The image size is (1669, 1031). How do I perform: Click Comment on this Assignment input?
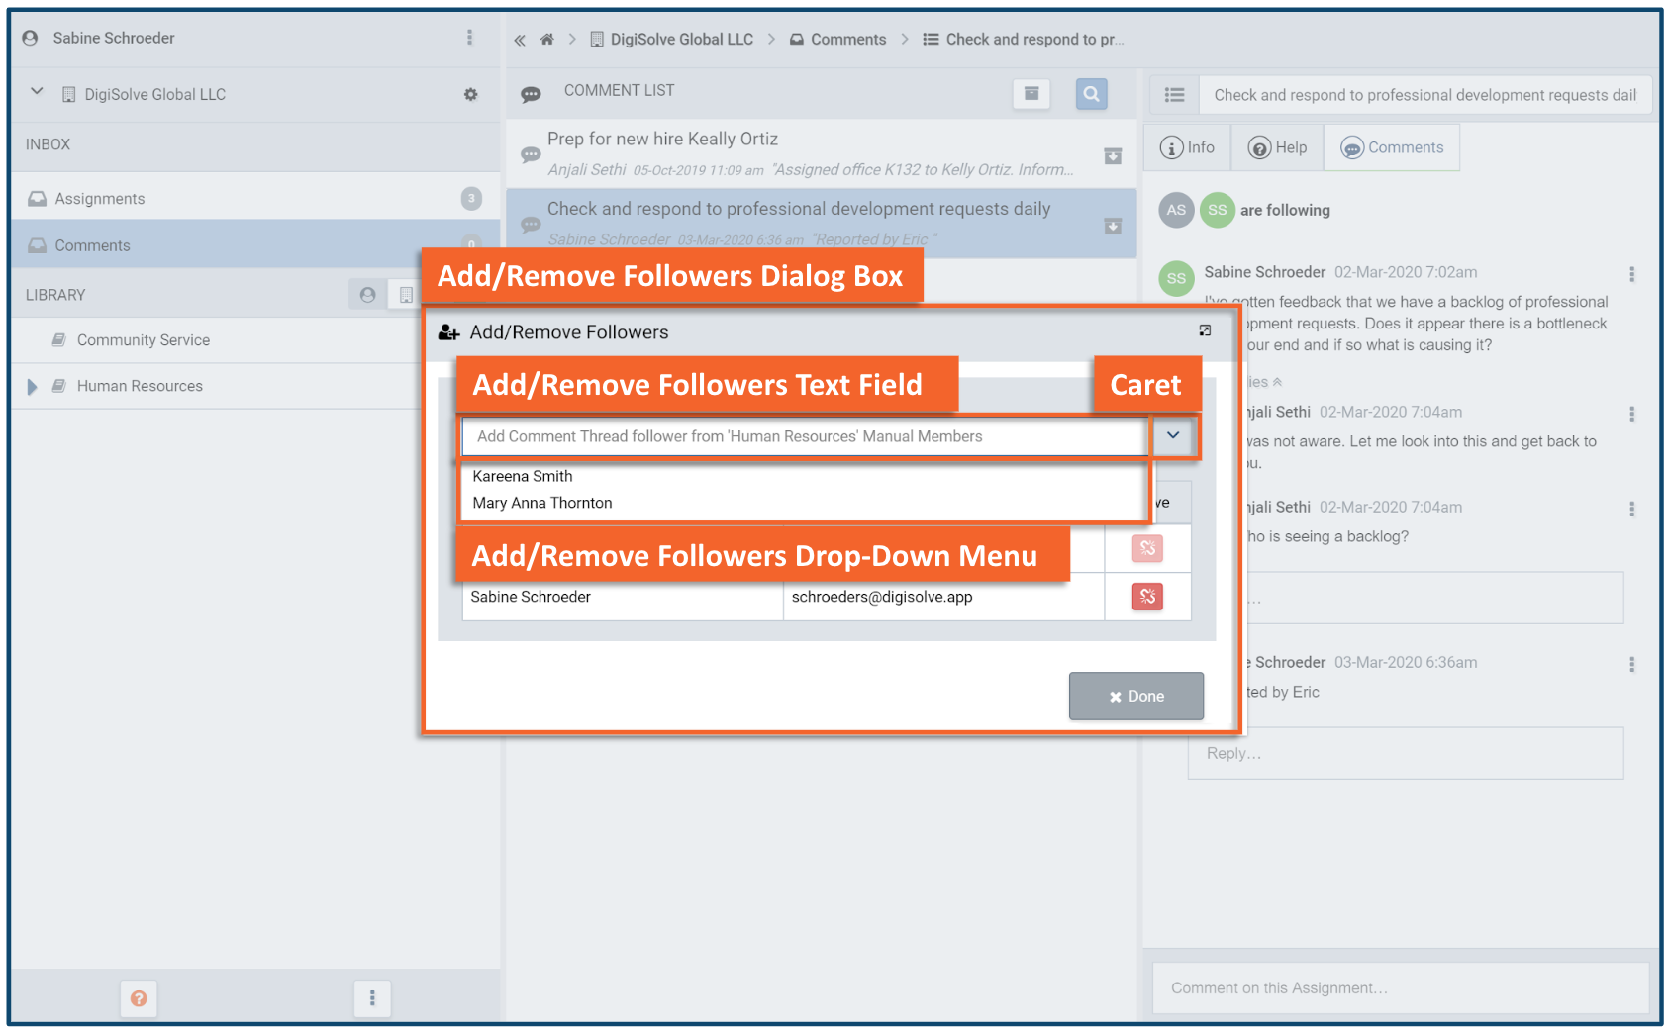tap(1401, 987)
